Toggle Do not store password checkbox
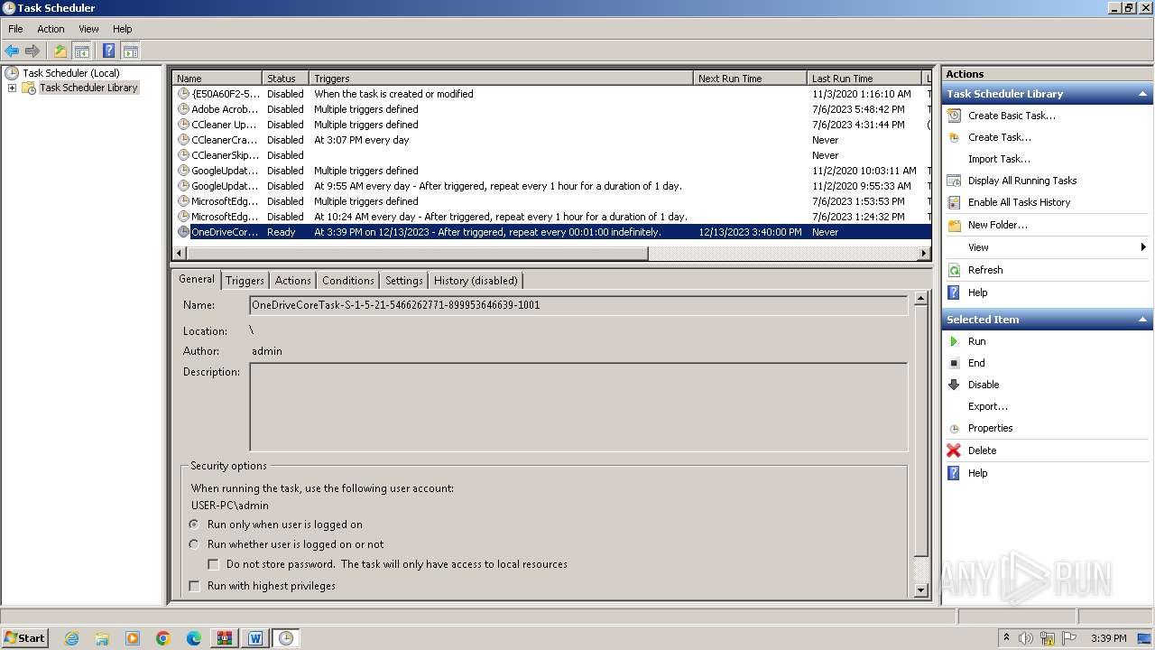Image resolution: width=1155 pixels, height=650 pixels. 214,564
